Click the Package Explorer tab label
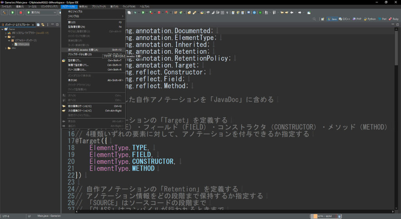The width and height of the screenshot is (401, 219). click(x=17, y=25)
